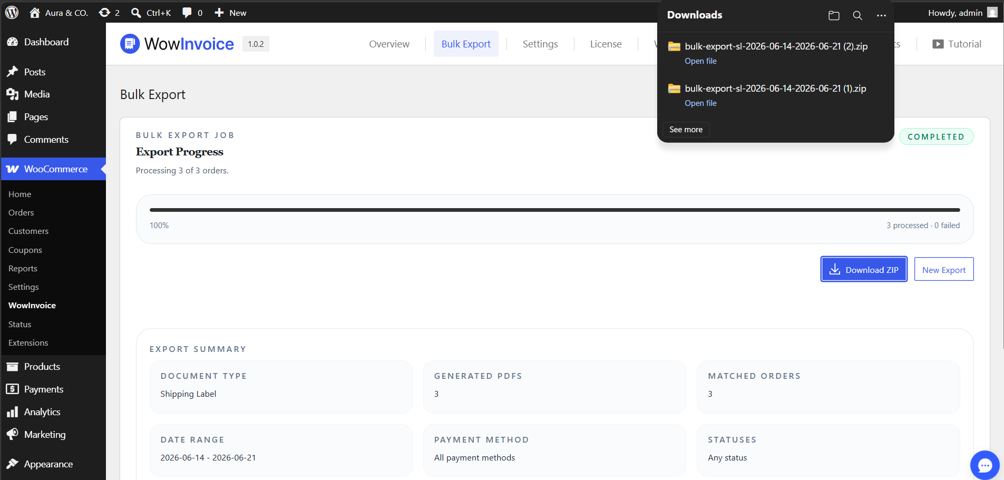Click the All payment methods value
1004x480 pixels.
pyautogui.click(x=474, y=458)
